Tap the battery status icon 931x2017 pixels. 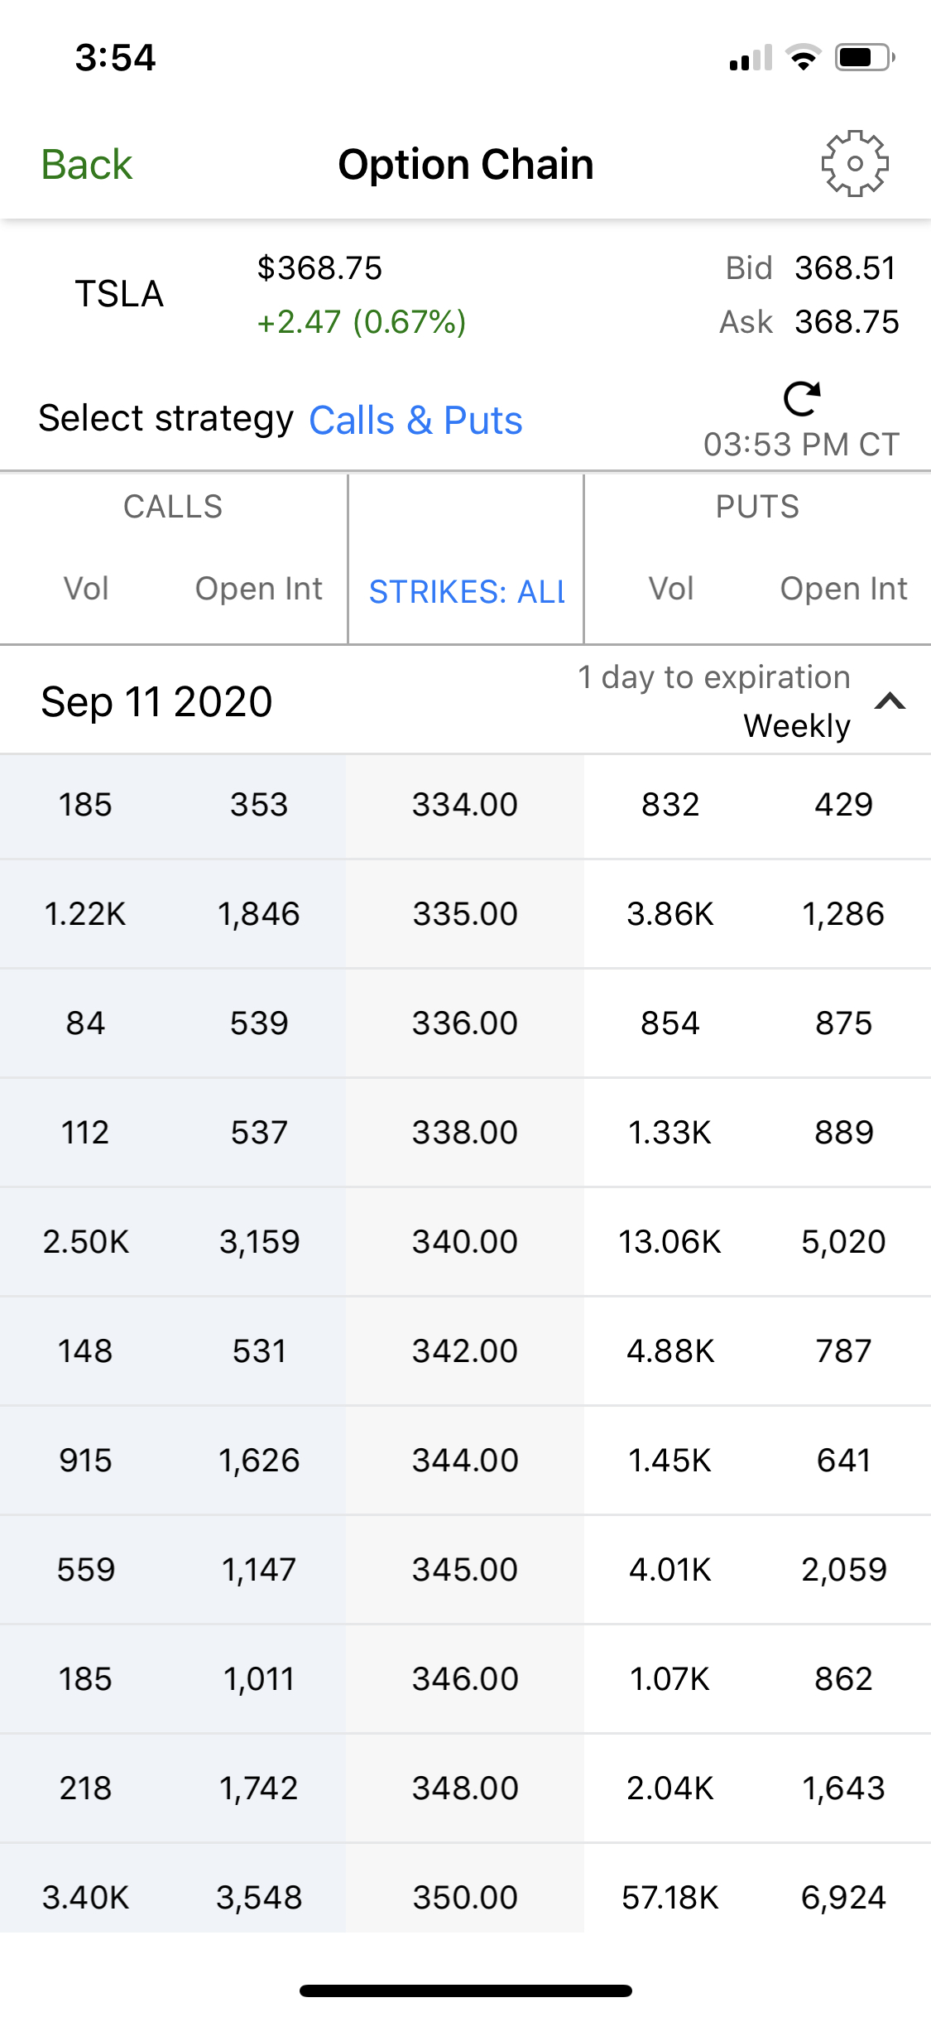pos(864,58)
